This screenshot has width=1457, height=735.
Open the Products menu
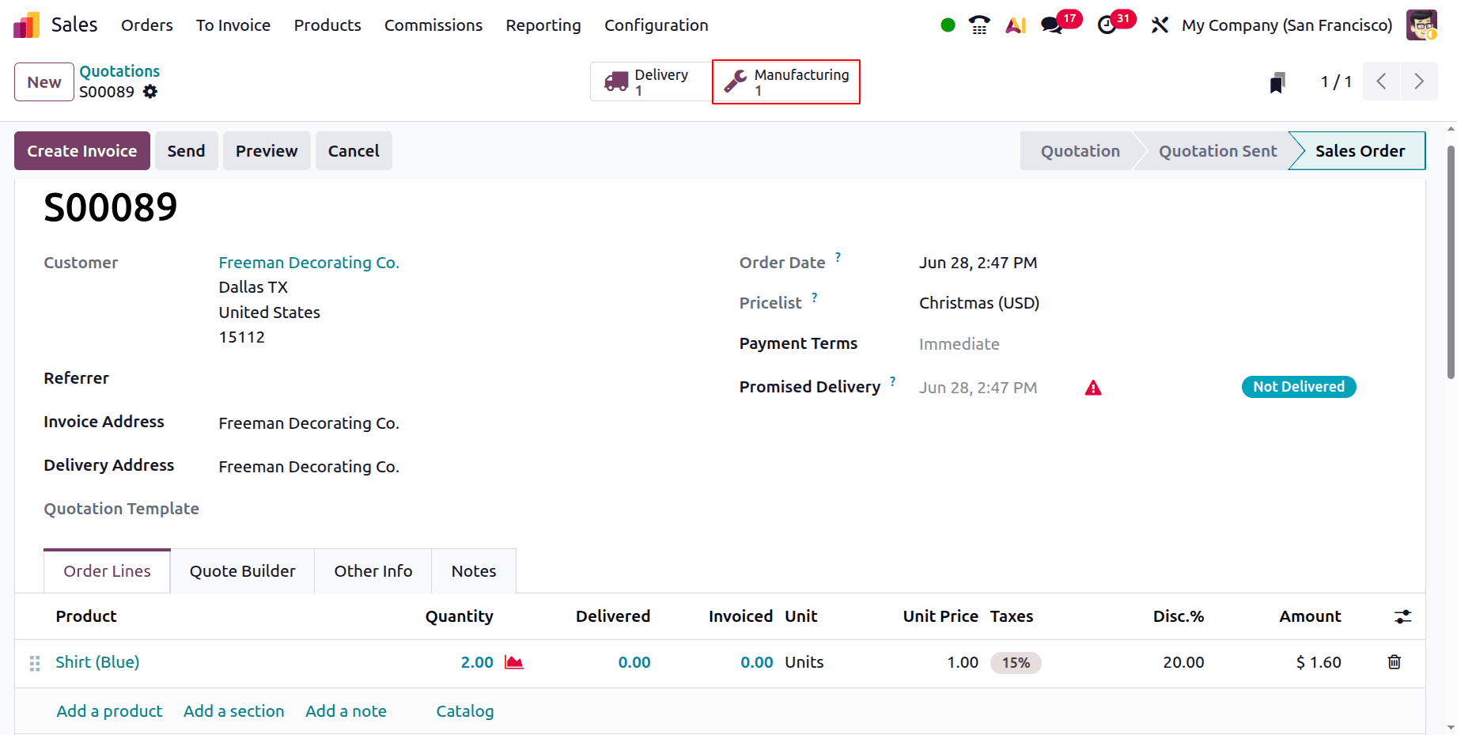click(x=327, y=25)
